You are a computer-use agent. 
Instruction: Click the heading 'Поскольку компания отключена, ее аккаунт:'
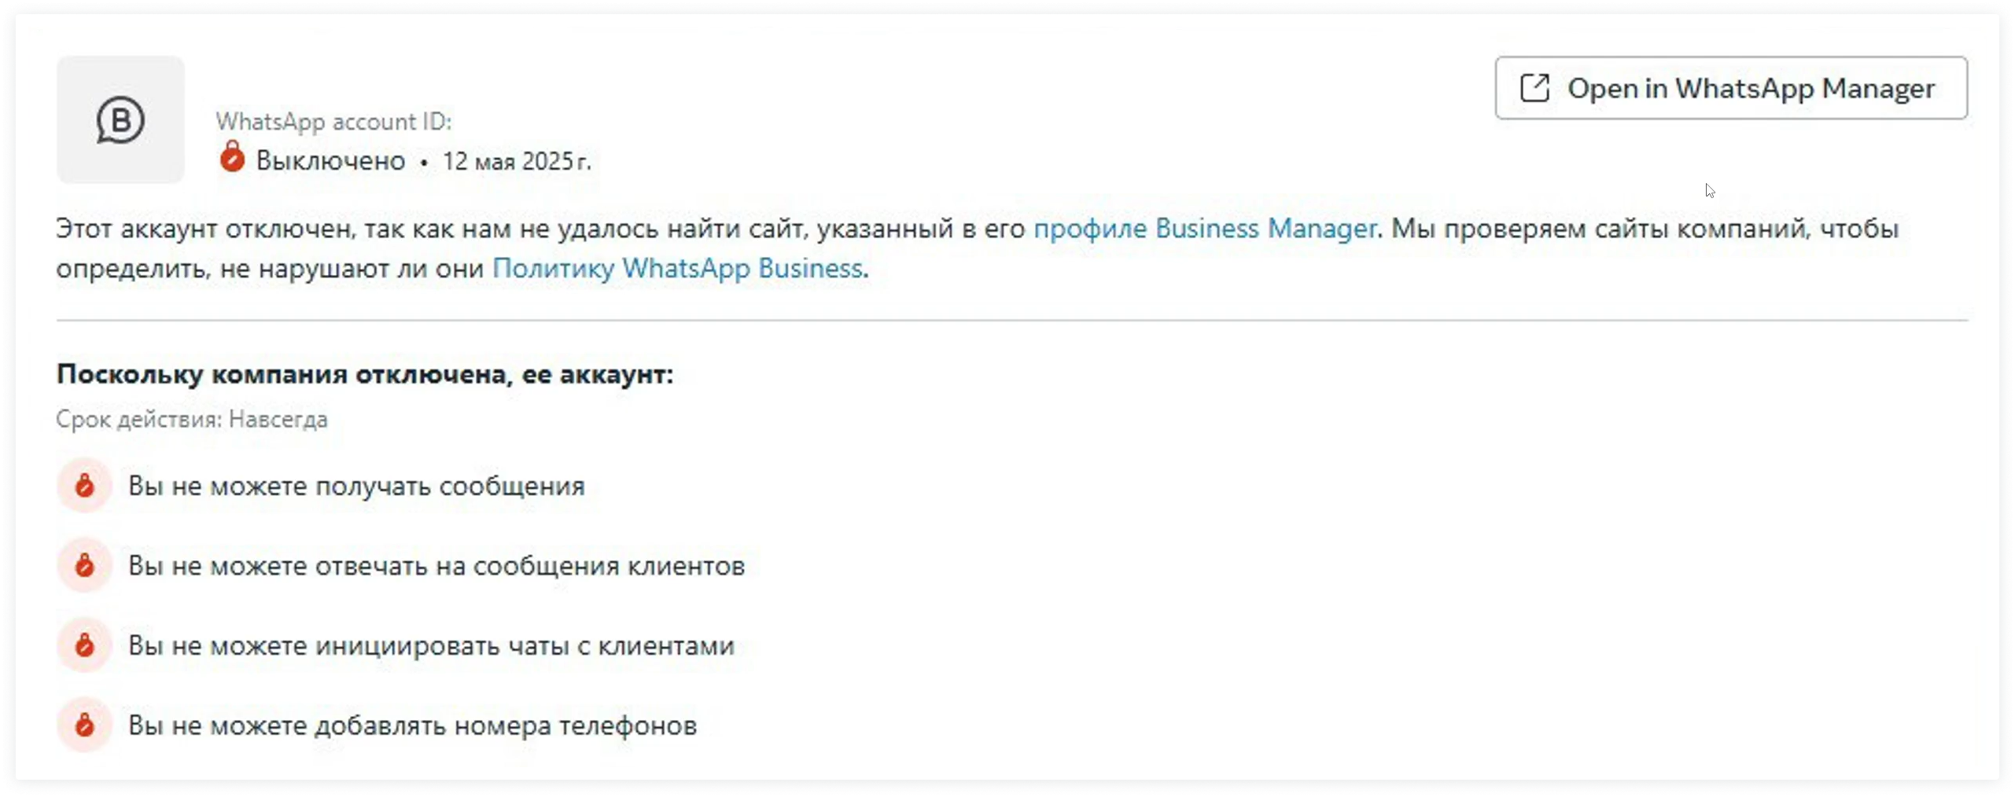click(x=365, y=374)
